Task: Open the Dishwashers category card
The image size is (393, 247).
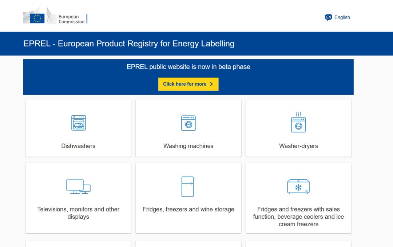Action: pos(78,128)
